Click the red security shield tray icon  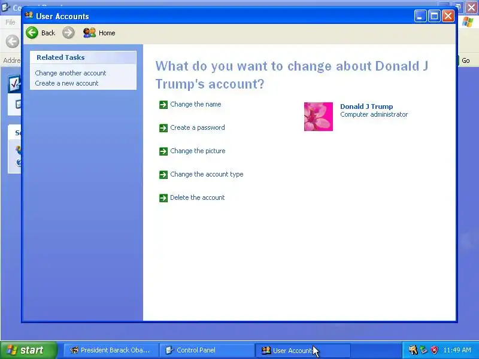coord(434,350)
